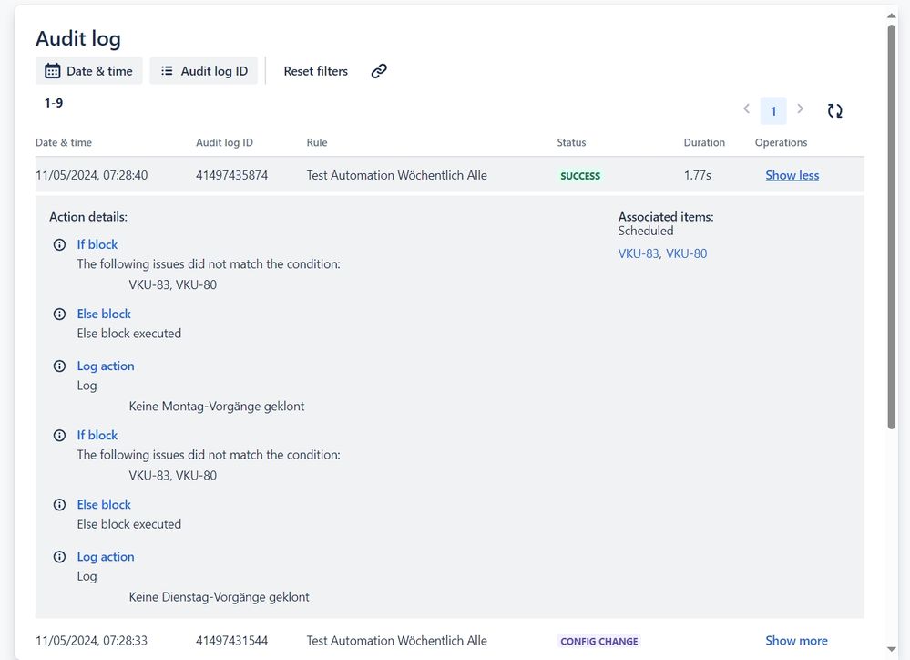
Task: Click Reset filters
Action: [316, 71]
